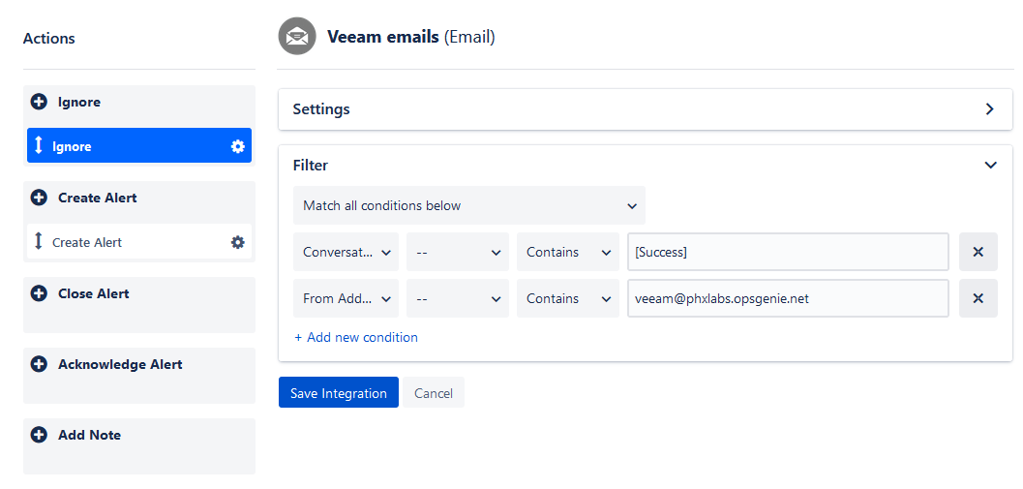Open the Match all conditions below dropdown
The height and width of the screenshot is (489, 1023).
pyautogui.click(x=469, y=205)
